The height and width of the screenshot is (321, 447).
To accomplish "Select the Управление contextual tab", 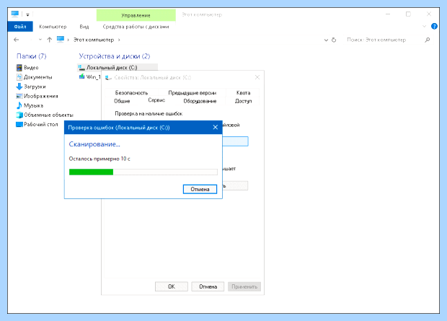I will tap(136, 15).
